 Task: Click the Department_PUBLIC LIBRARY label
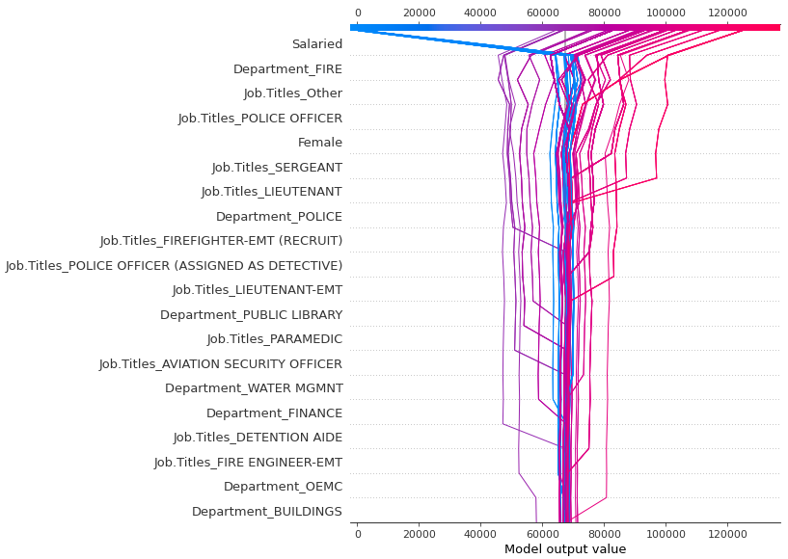pyautogui.click(x=251, y=315)
